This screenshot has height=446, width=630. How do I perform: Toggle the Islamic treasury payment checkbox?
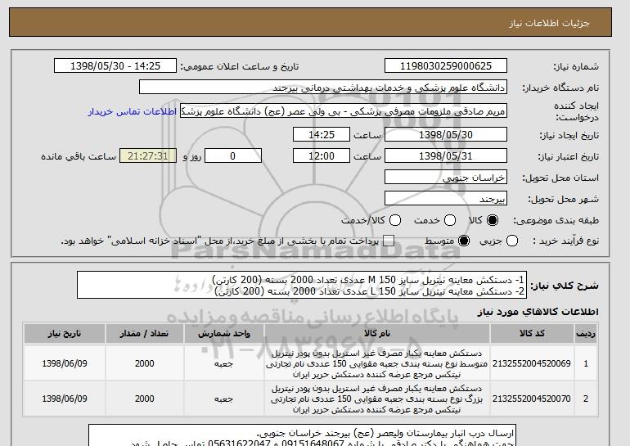coord(389,241)
